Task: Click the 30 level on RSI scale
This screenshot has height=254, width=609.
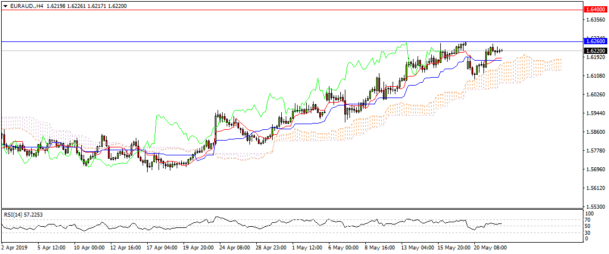Action: pos(589,232)
